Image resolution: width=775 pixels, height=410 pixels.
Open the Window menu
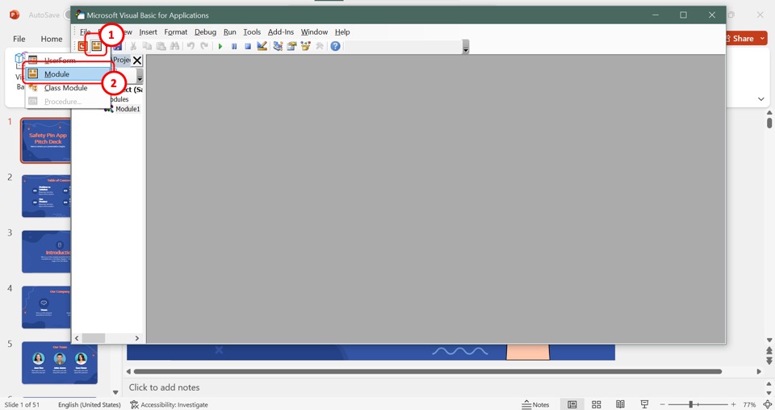[314, 32]
